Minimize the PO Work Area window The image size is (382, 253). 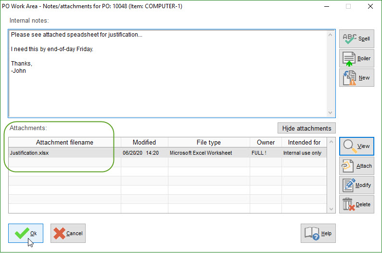tap(327, 6)
